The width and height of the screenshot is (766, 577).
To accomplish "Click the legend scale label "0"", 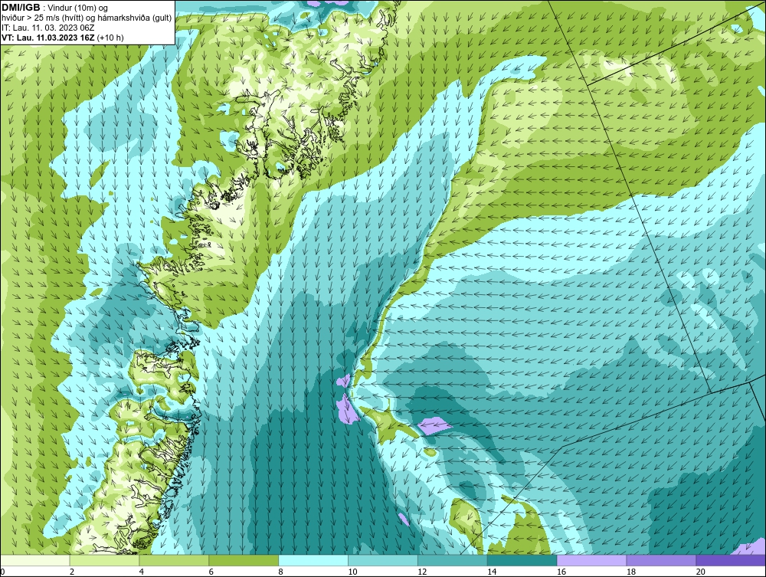I will (x=2, y=572).
